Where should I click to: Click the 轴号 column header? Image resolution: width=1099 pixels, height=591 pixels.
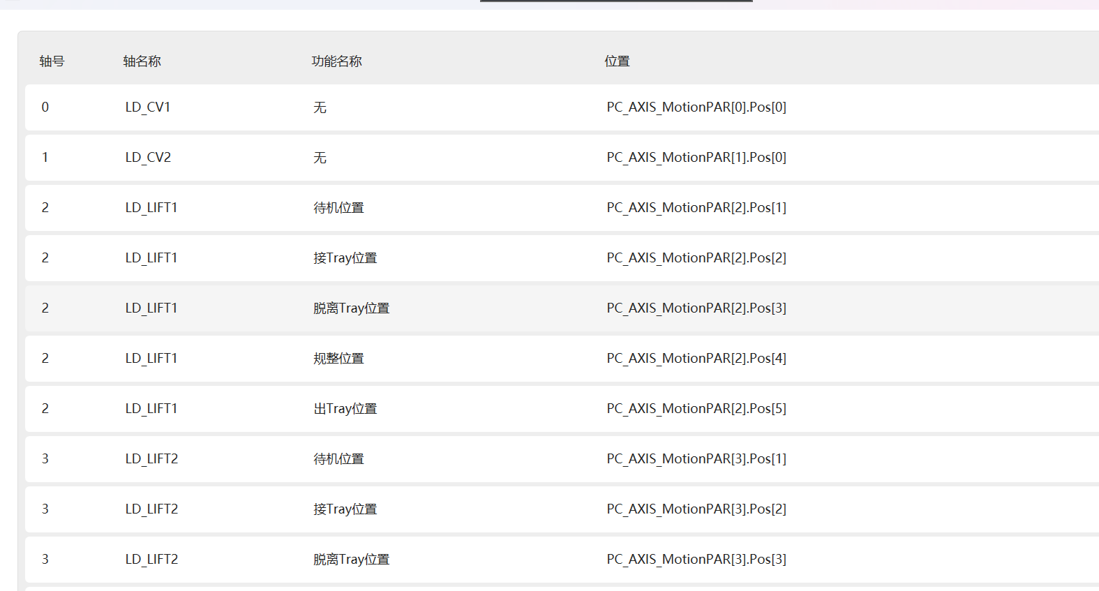(x=52, y=61)
